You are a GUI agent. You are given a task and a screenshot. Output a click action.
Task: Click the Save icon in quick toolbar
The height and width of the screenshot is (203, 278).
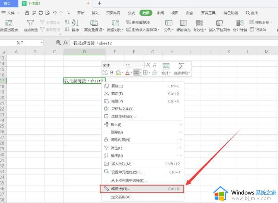pos(27,13)
